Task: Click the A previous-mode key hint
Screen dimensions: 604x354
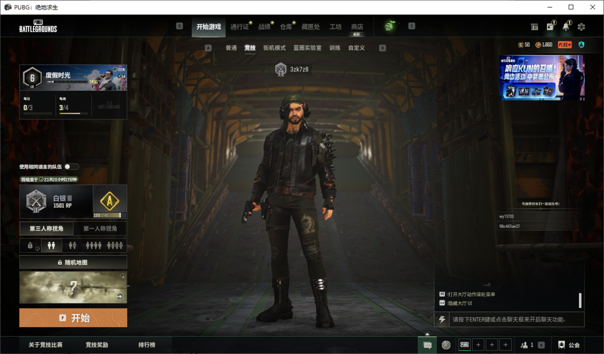Action: [209, 48]
